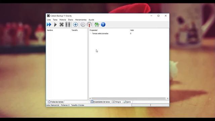Switch to the Historia bottom tab
Image resolution: width=215 pixels, height=121 pixels.
pyautogui.click(x=117, y=102)
